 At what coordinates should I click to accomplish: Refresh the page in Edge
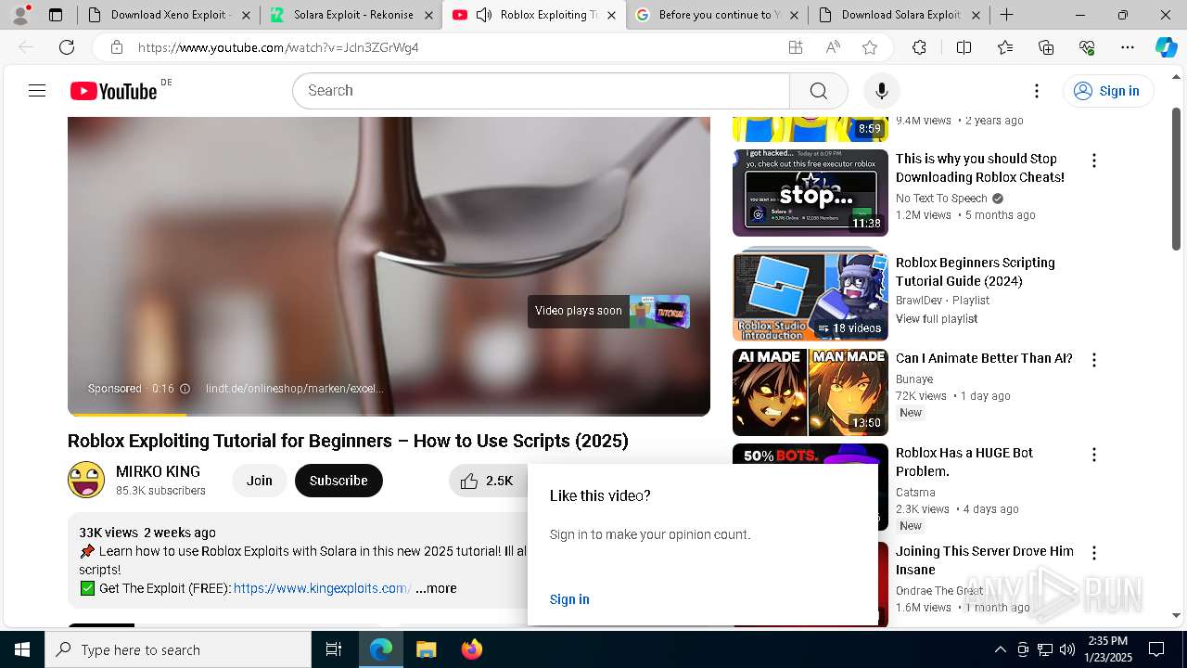[67, 47]
